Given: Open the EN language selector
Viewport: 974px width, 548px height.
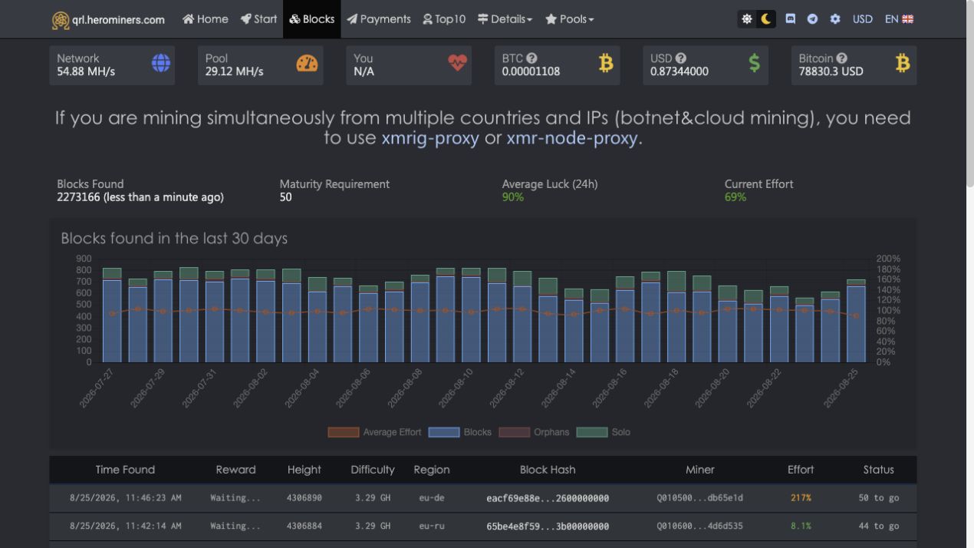Looking at the screenshot, I should coord(899,19).
